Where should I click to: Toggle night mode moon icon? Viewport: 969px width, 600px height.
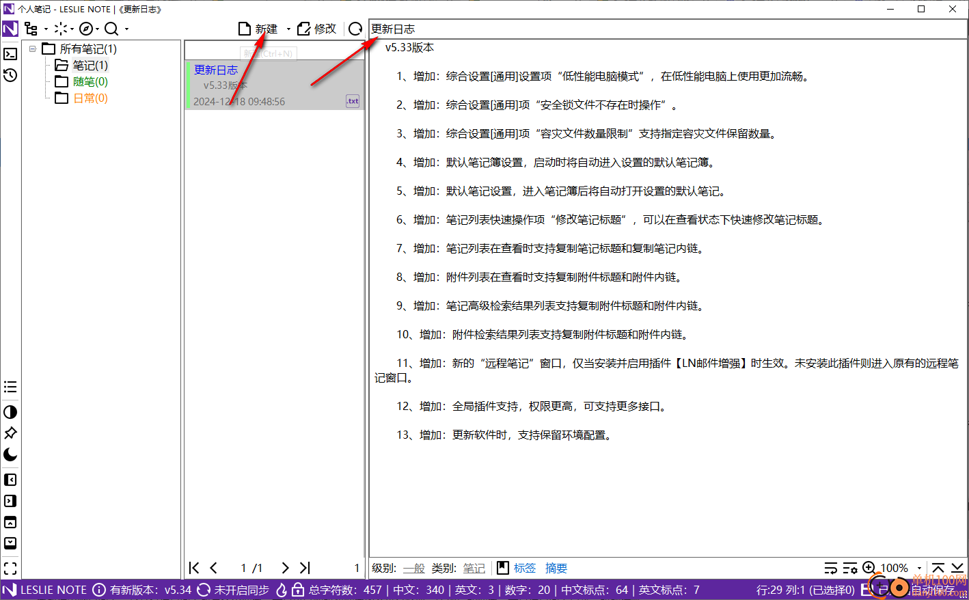[10, 454]
